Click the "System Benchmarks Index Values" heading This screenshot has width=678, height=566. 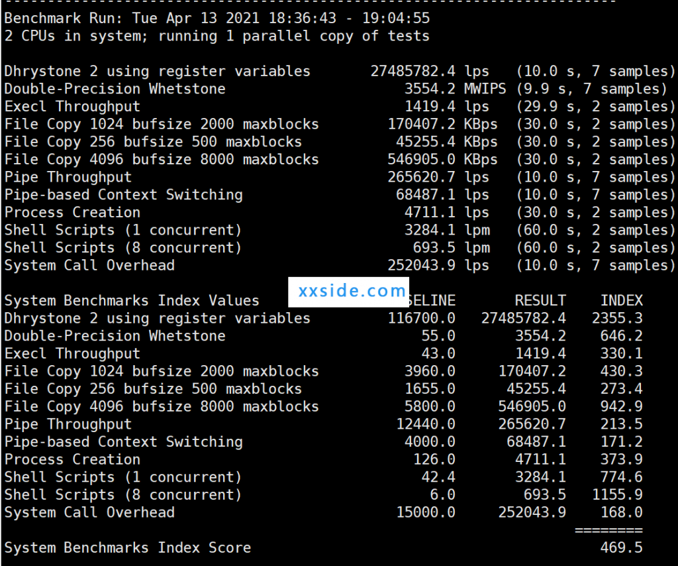(x=132, y=301)
